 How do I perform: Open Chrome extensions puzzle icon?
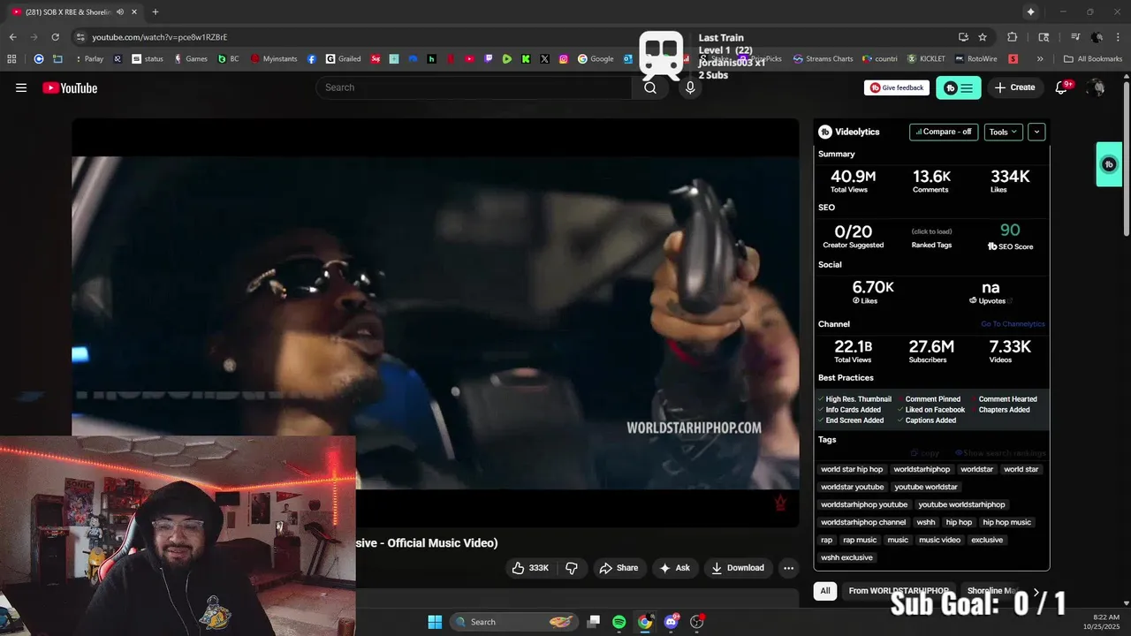click(x=1013, y=37)
